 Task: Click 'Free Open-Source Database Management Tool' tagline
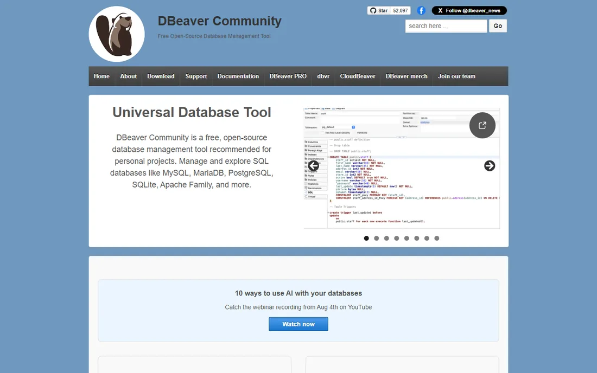click(x=214, y=36)
